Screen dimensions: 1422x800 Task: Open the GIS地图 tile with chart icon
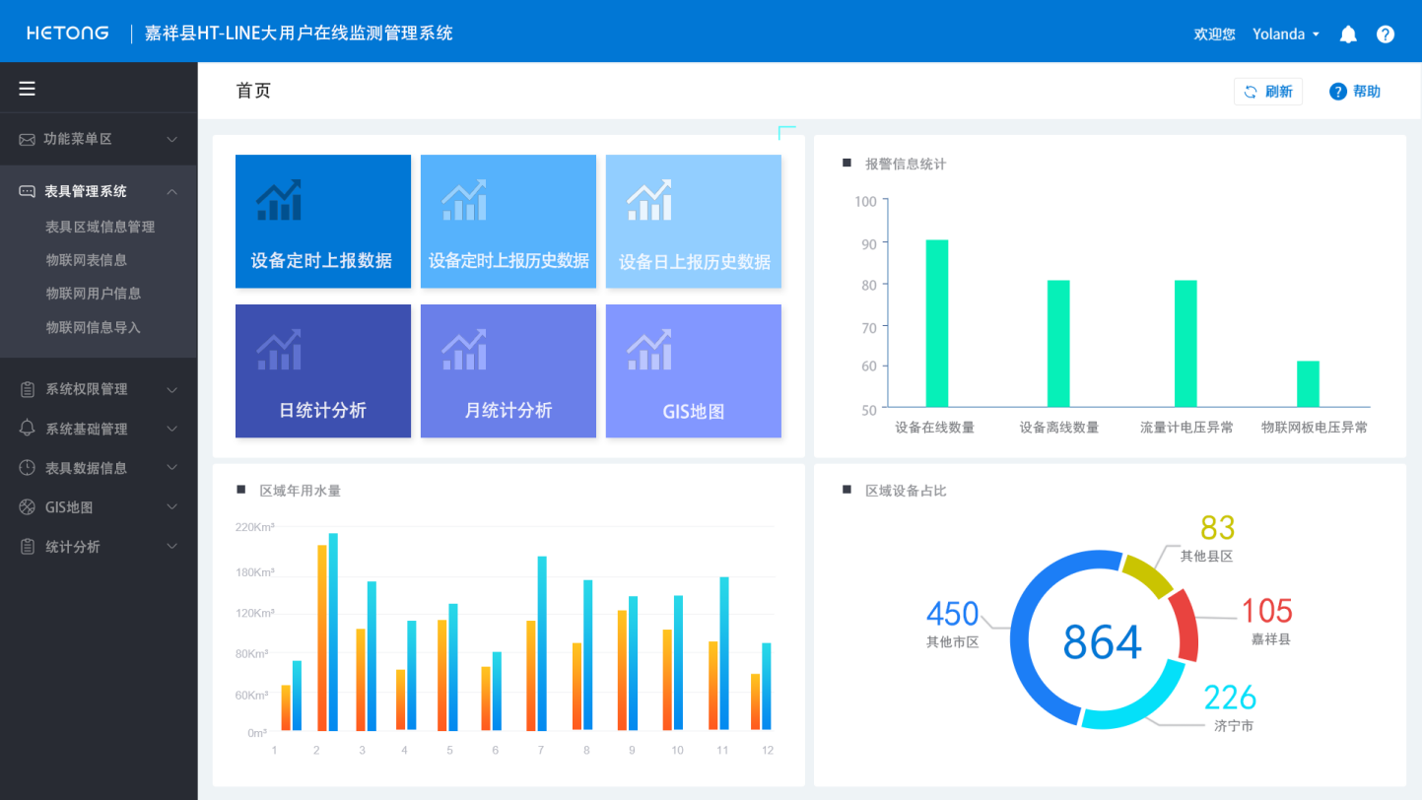(x=693, y=370)
